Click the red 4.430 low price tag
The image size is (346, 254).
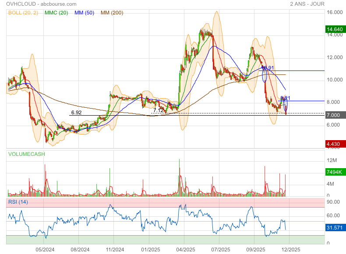click(x=335, y=144)
